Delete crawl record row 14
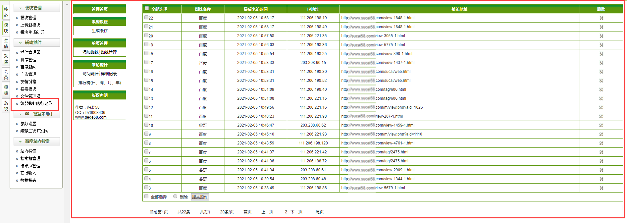627x223 pixels. pos(601,90)
